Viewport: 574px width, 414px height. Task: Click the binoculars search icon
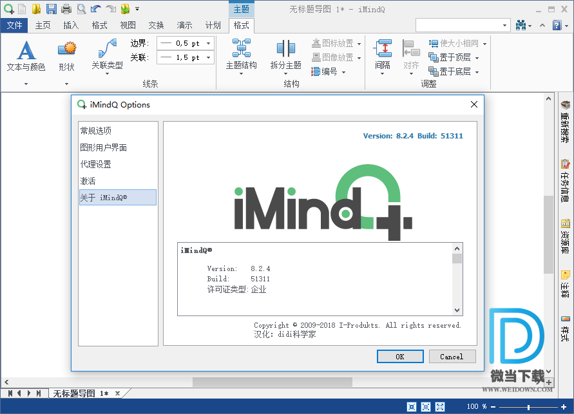tap(521, 25)
